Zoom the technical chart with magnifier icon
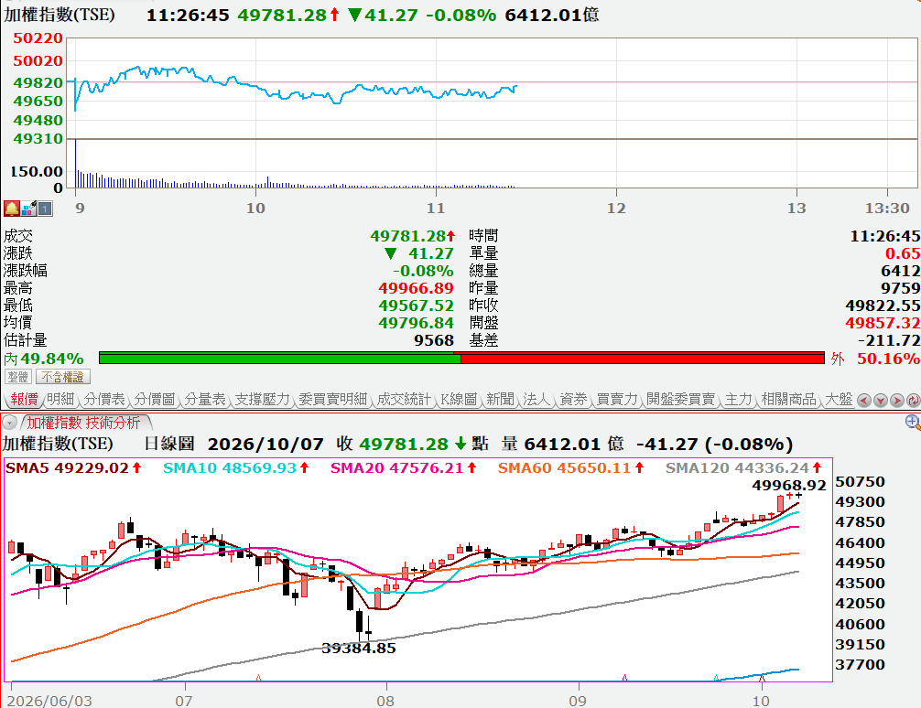The image size is (921, 708). click(913, 422)
